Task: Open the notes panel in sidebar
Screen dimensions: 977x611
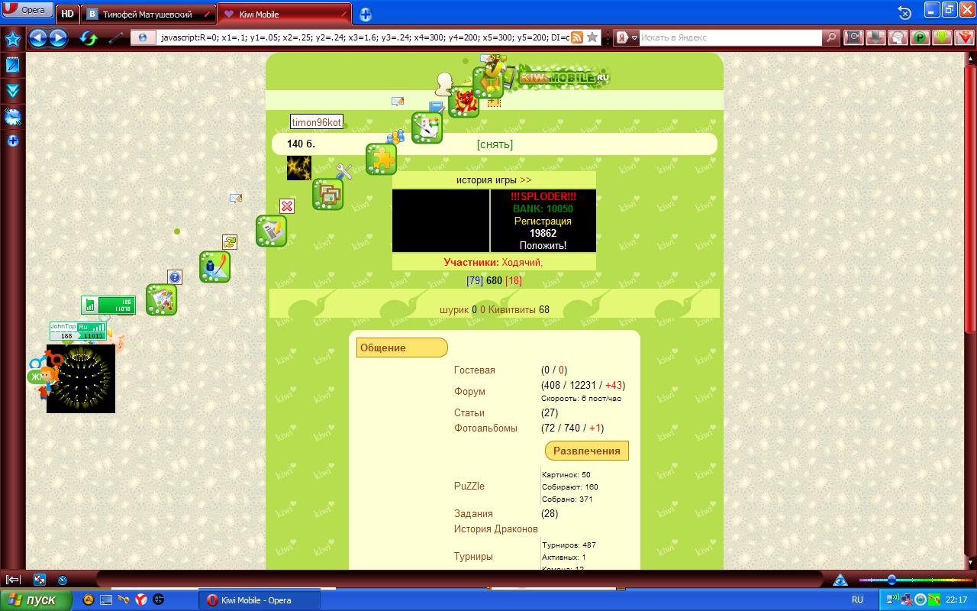Action: 12,65
